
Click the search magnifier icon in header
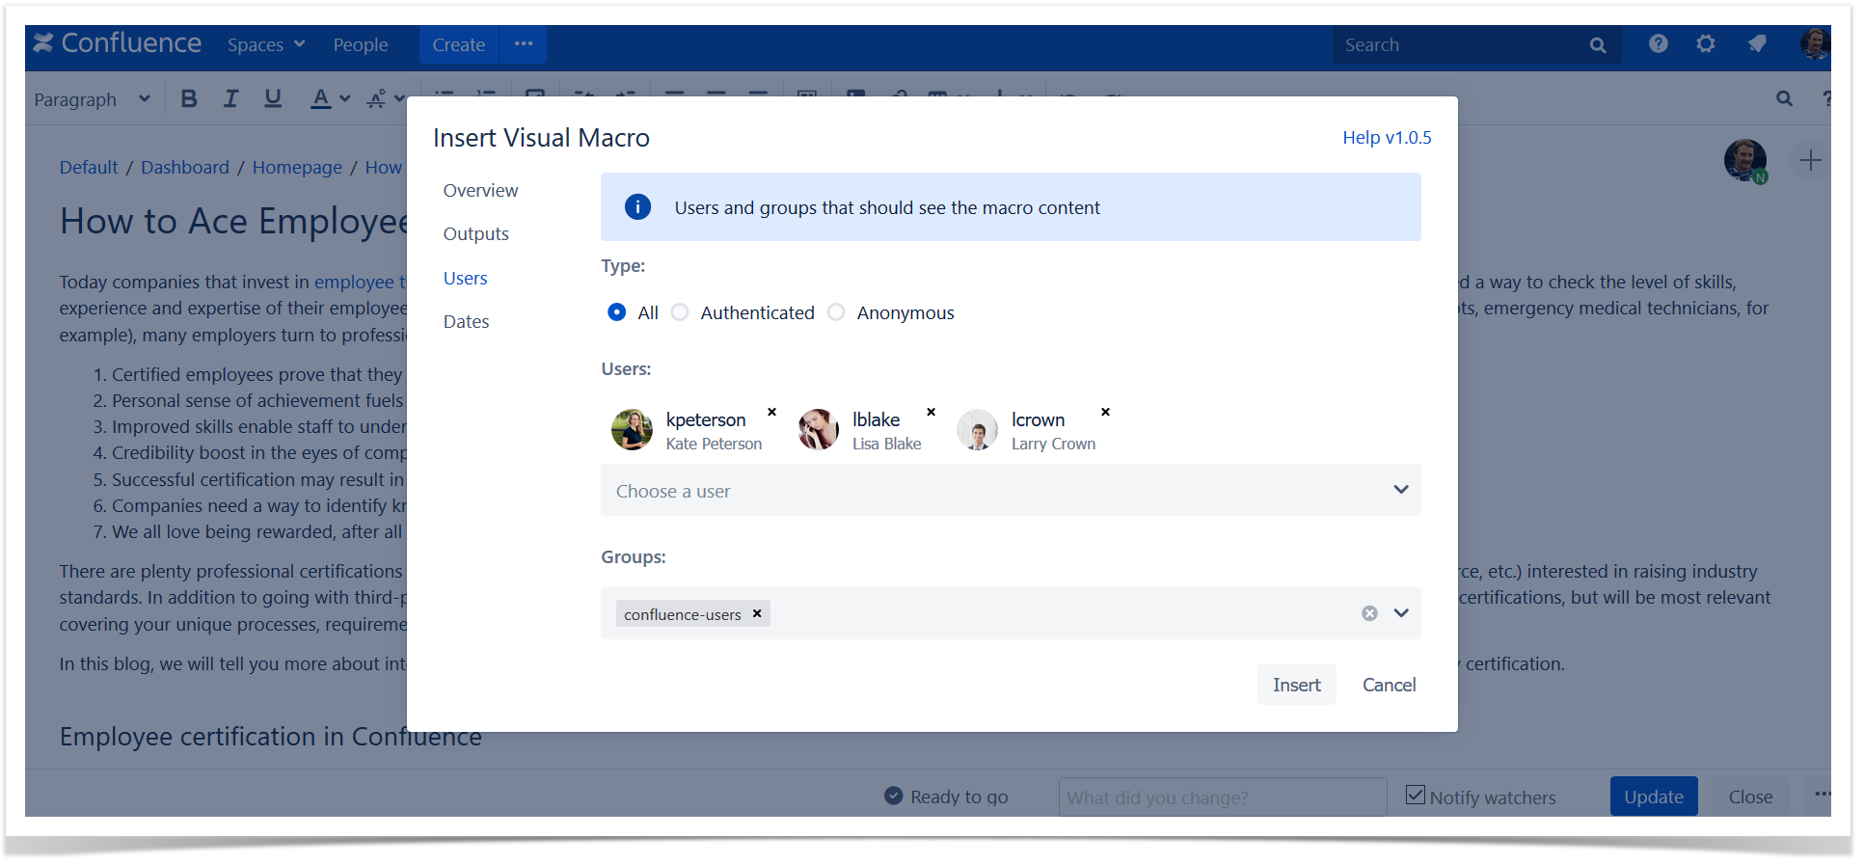(1598, 45)
